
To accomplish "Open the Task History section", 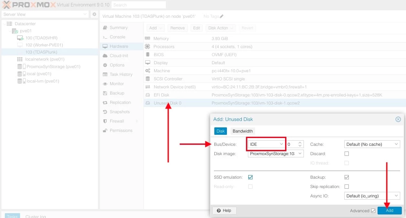I will [x=121, y=74].
